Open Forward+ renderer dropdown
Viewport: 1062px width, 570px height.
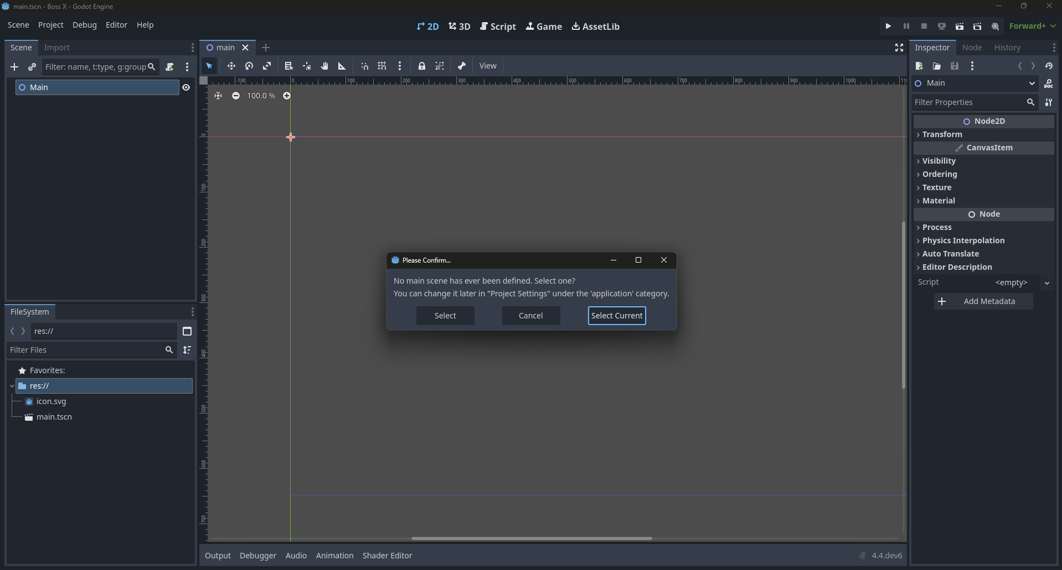[1032, 26]
